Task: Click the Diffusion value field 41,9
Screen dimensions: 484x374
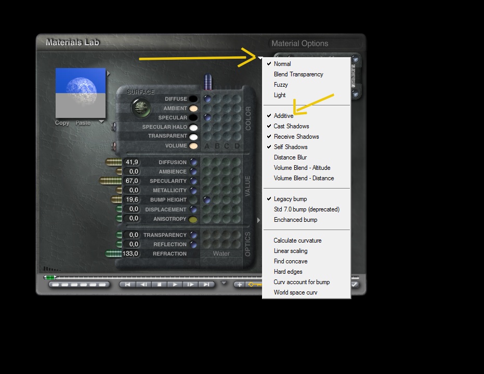Action: coord(132,162)
